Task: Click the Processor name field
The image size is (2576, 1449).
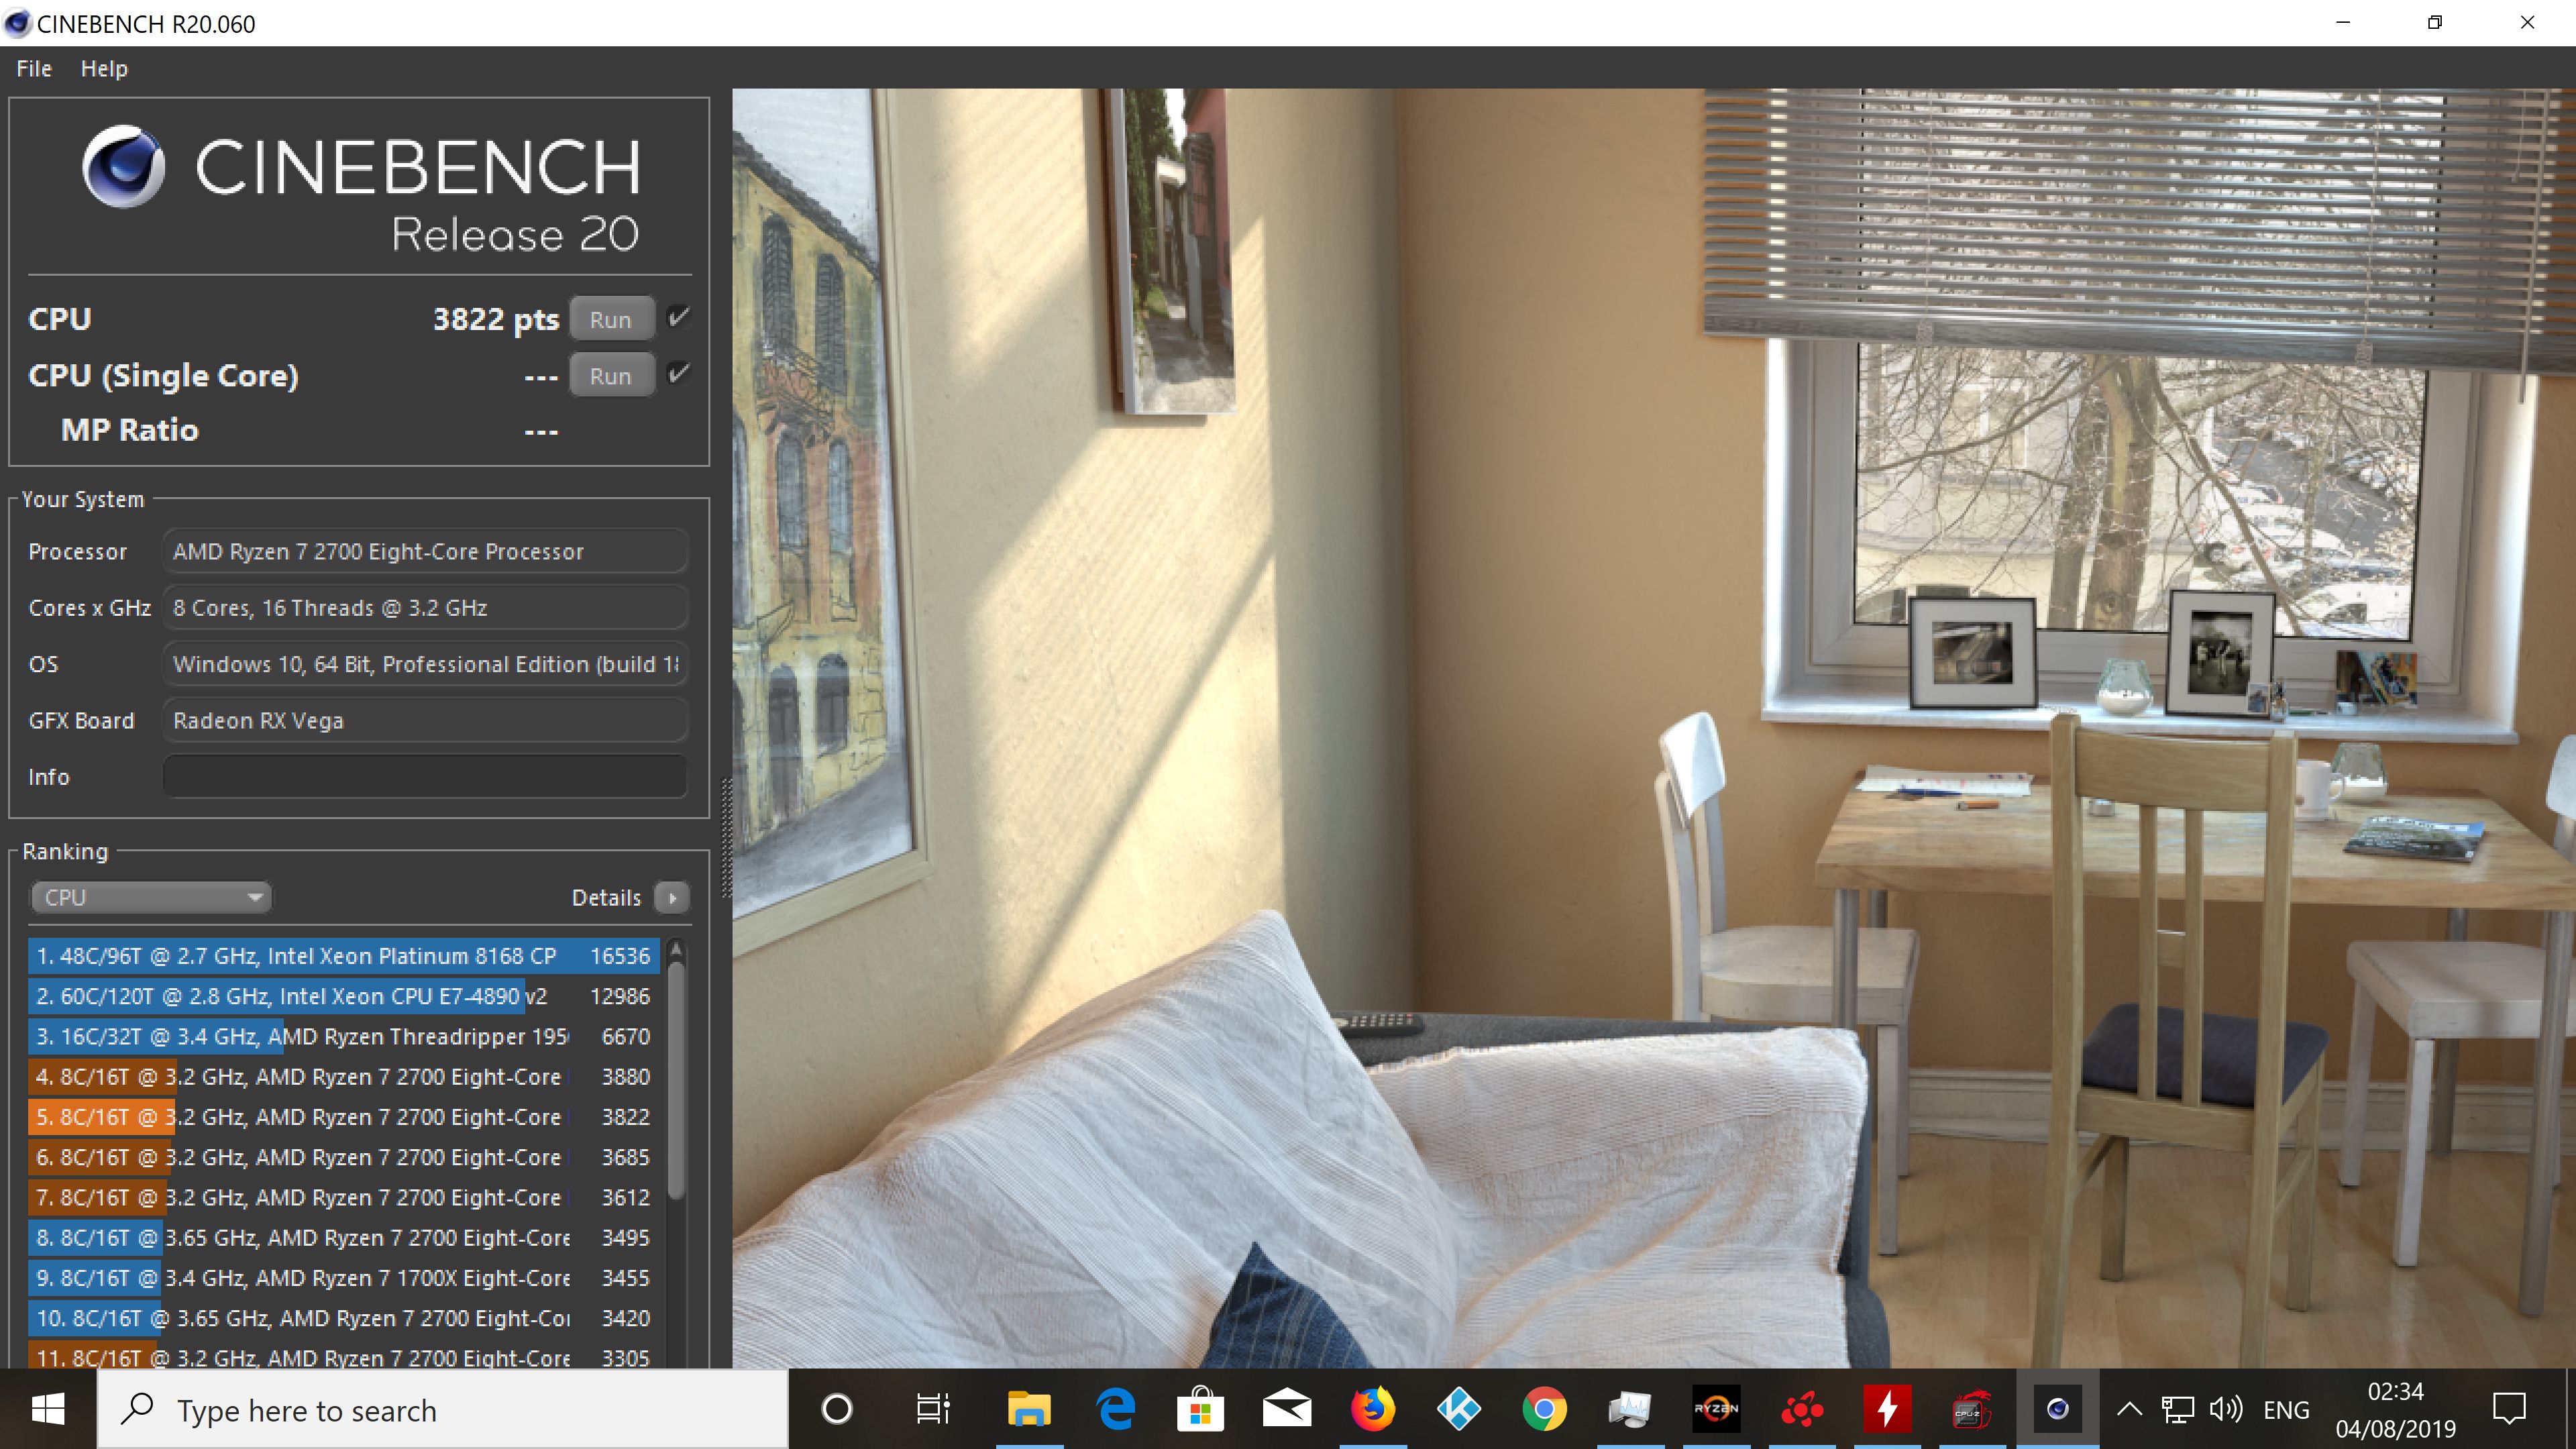Action: [425, 552]
